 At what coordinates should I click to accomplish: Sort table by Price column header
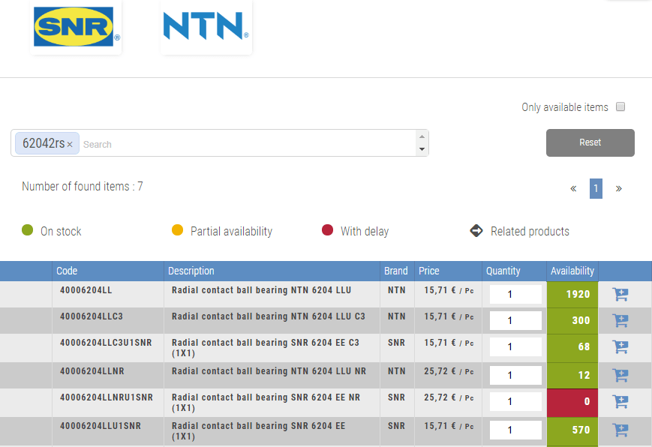point(429,271)
